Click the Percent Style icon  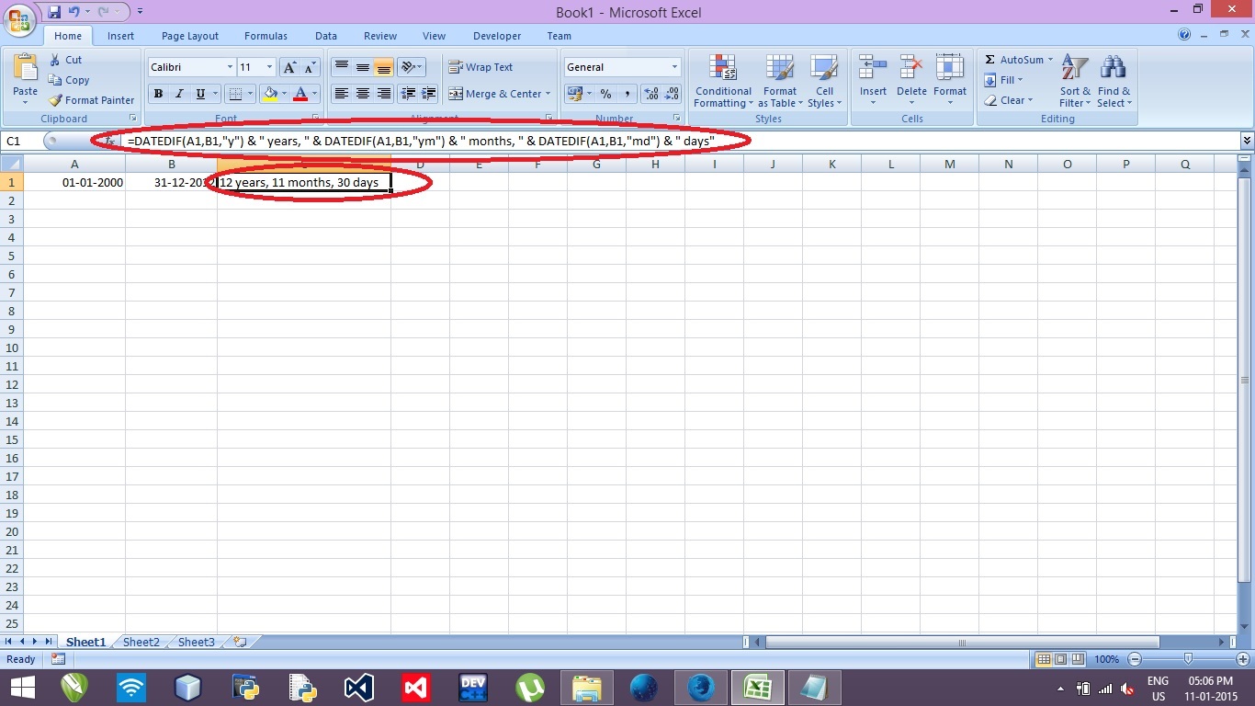click(605, 94)
